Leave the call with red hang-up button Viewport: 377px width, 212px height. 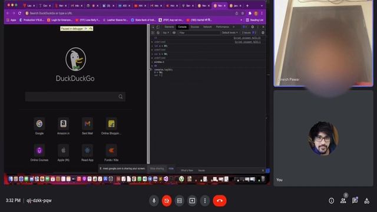point(220,200)
